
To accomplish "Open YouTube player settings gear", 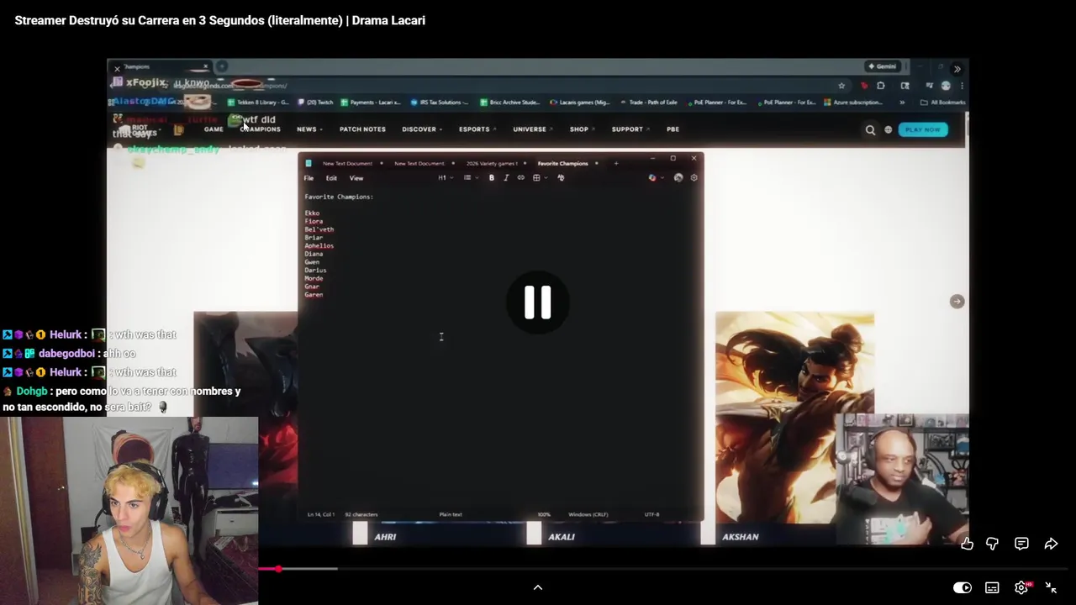I will point(1021,587).
